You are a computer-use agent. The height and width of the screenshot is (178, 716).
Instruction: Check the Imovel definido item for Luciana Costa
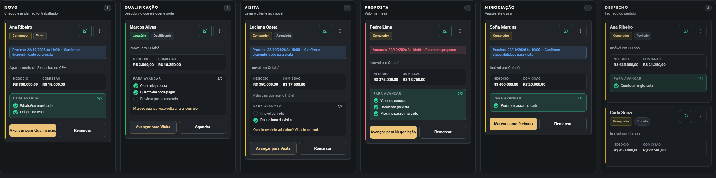[x=256, y=114]
